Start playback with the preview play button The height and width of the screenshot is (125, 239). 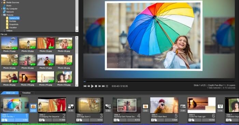click(x=92, y=86)
